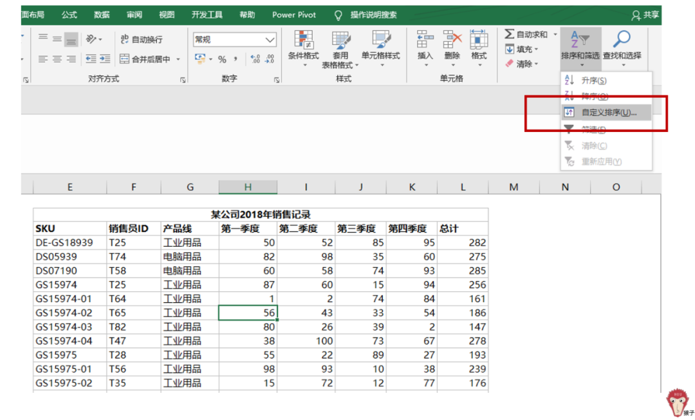Viewport: 695px width, 420px height.
Task: Click the 总计 header cell
Action: (463, 229)
